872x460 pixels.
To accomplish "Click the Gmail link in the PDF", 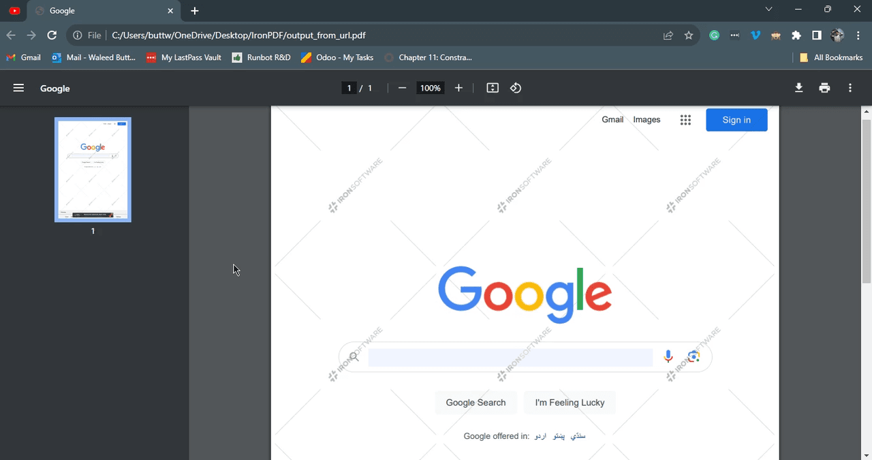I will click(612, 119).
